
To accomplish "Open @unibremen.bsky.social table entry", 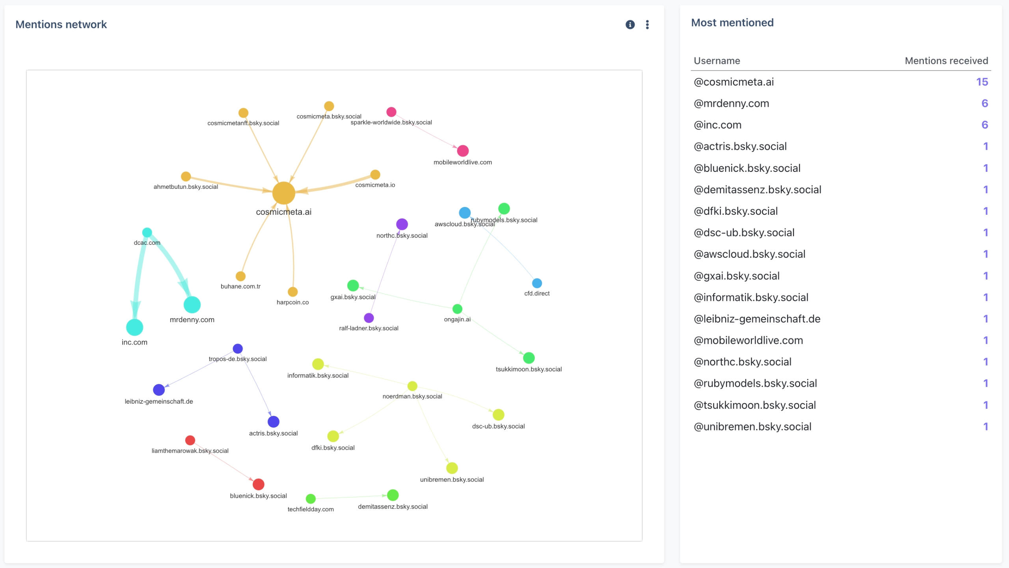I will (x=752, y=426).
